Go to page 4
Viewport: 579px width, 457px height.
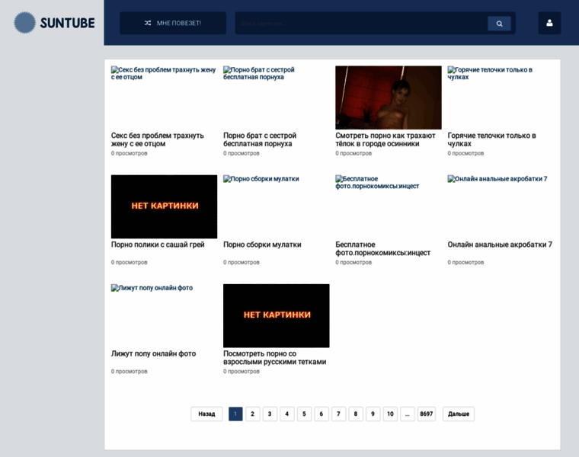coord(287,414)
